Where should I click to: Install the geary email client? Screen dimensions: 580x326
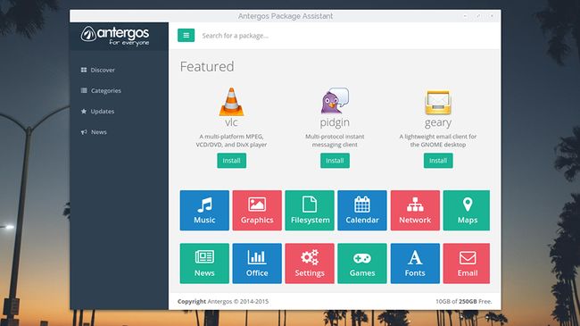click(438, 161)
